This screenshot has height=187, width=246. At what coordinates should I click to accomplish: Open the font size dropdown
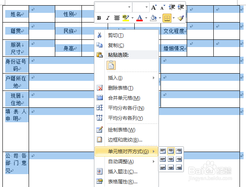pos(146,7)
